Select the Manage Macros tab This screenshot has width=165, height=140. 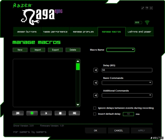point(111,32)
